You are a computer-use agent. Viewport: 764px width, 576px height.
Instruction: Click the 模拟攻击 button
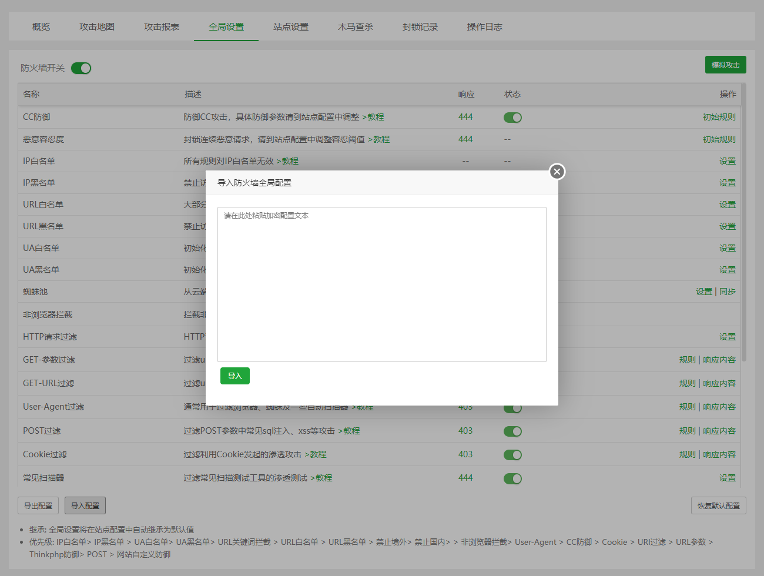click(x=725, y=65)
